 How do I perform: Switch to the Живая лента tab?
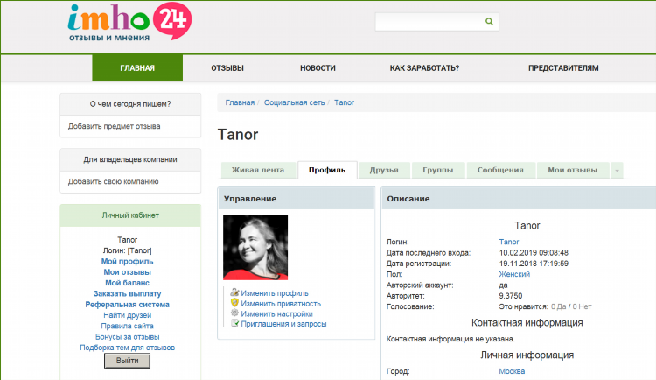click(258, 170)
